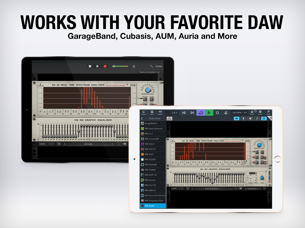Click the GarageBand master volume slider
The width and height of the screenshot is (305, 228).
point(120,66)
